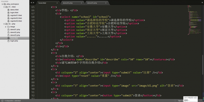204x102 pixels.
Task: Collapse the 01---html folder
Action: click(4, 7)
